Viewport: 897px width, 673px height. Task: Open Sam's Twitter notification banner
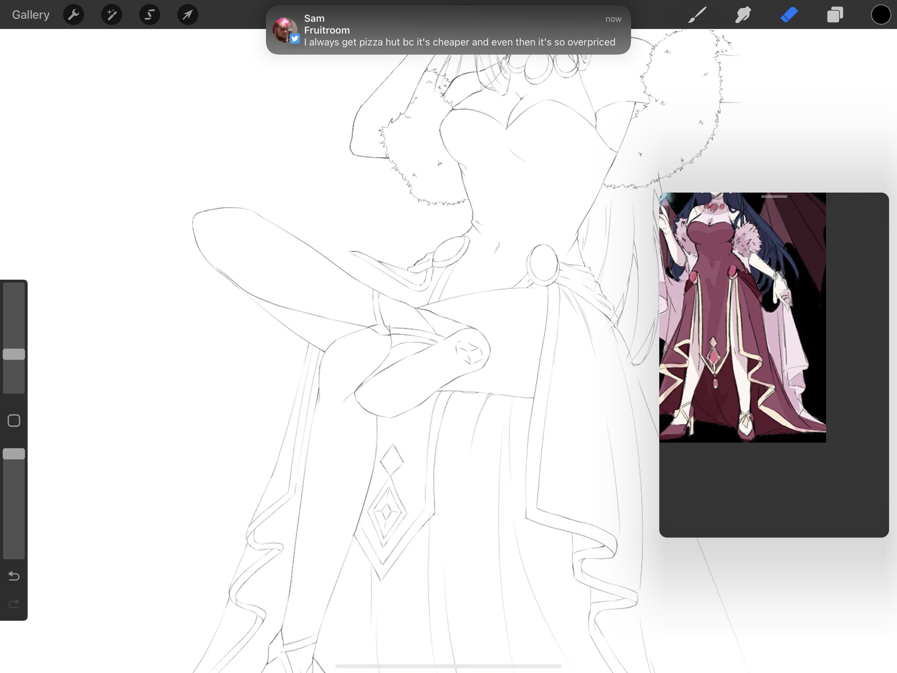(459, 31)
